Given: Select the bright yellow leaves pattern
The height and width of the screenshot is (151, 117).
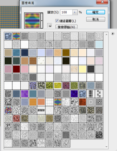Looking at the screenshot, I should [x=58, y=85].
